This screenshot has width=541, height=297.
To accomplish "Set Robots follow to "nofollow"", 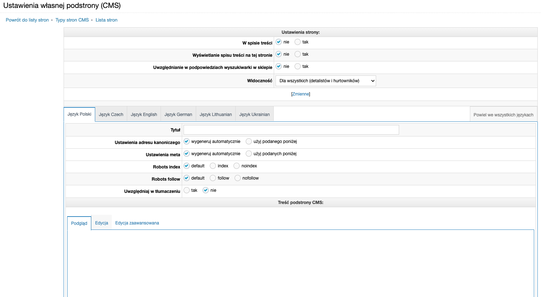I will pyautogui.click(x=237, y=178).
